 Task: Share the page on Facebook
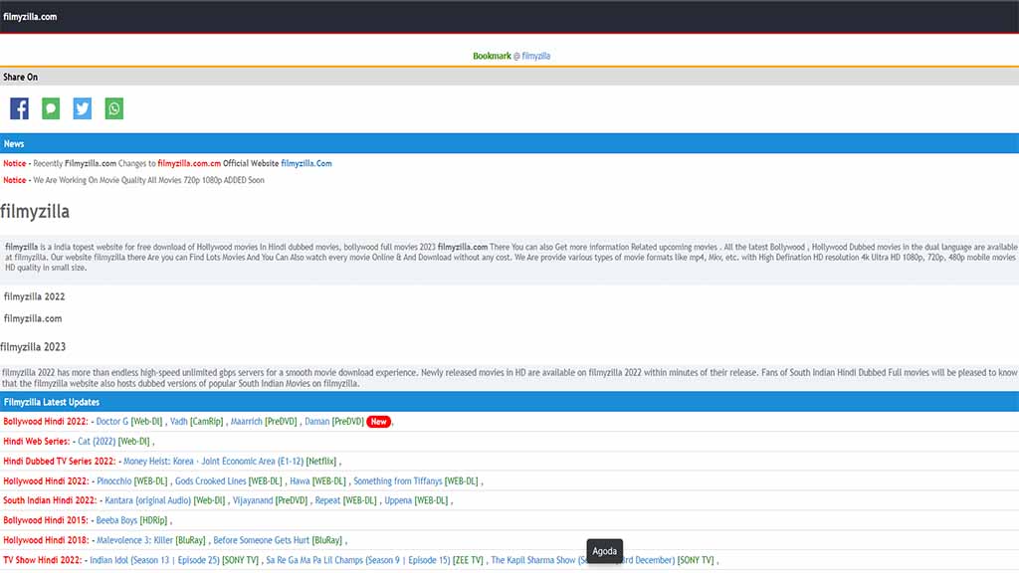click(x=20, y=108)
